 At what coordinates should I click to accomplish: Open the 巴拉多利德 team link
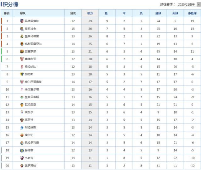click(x=32, y=143)
